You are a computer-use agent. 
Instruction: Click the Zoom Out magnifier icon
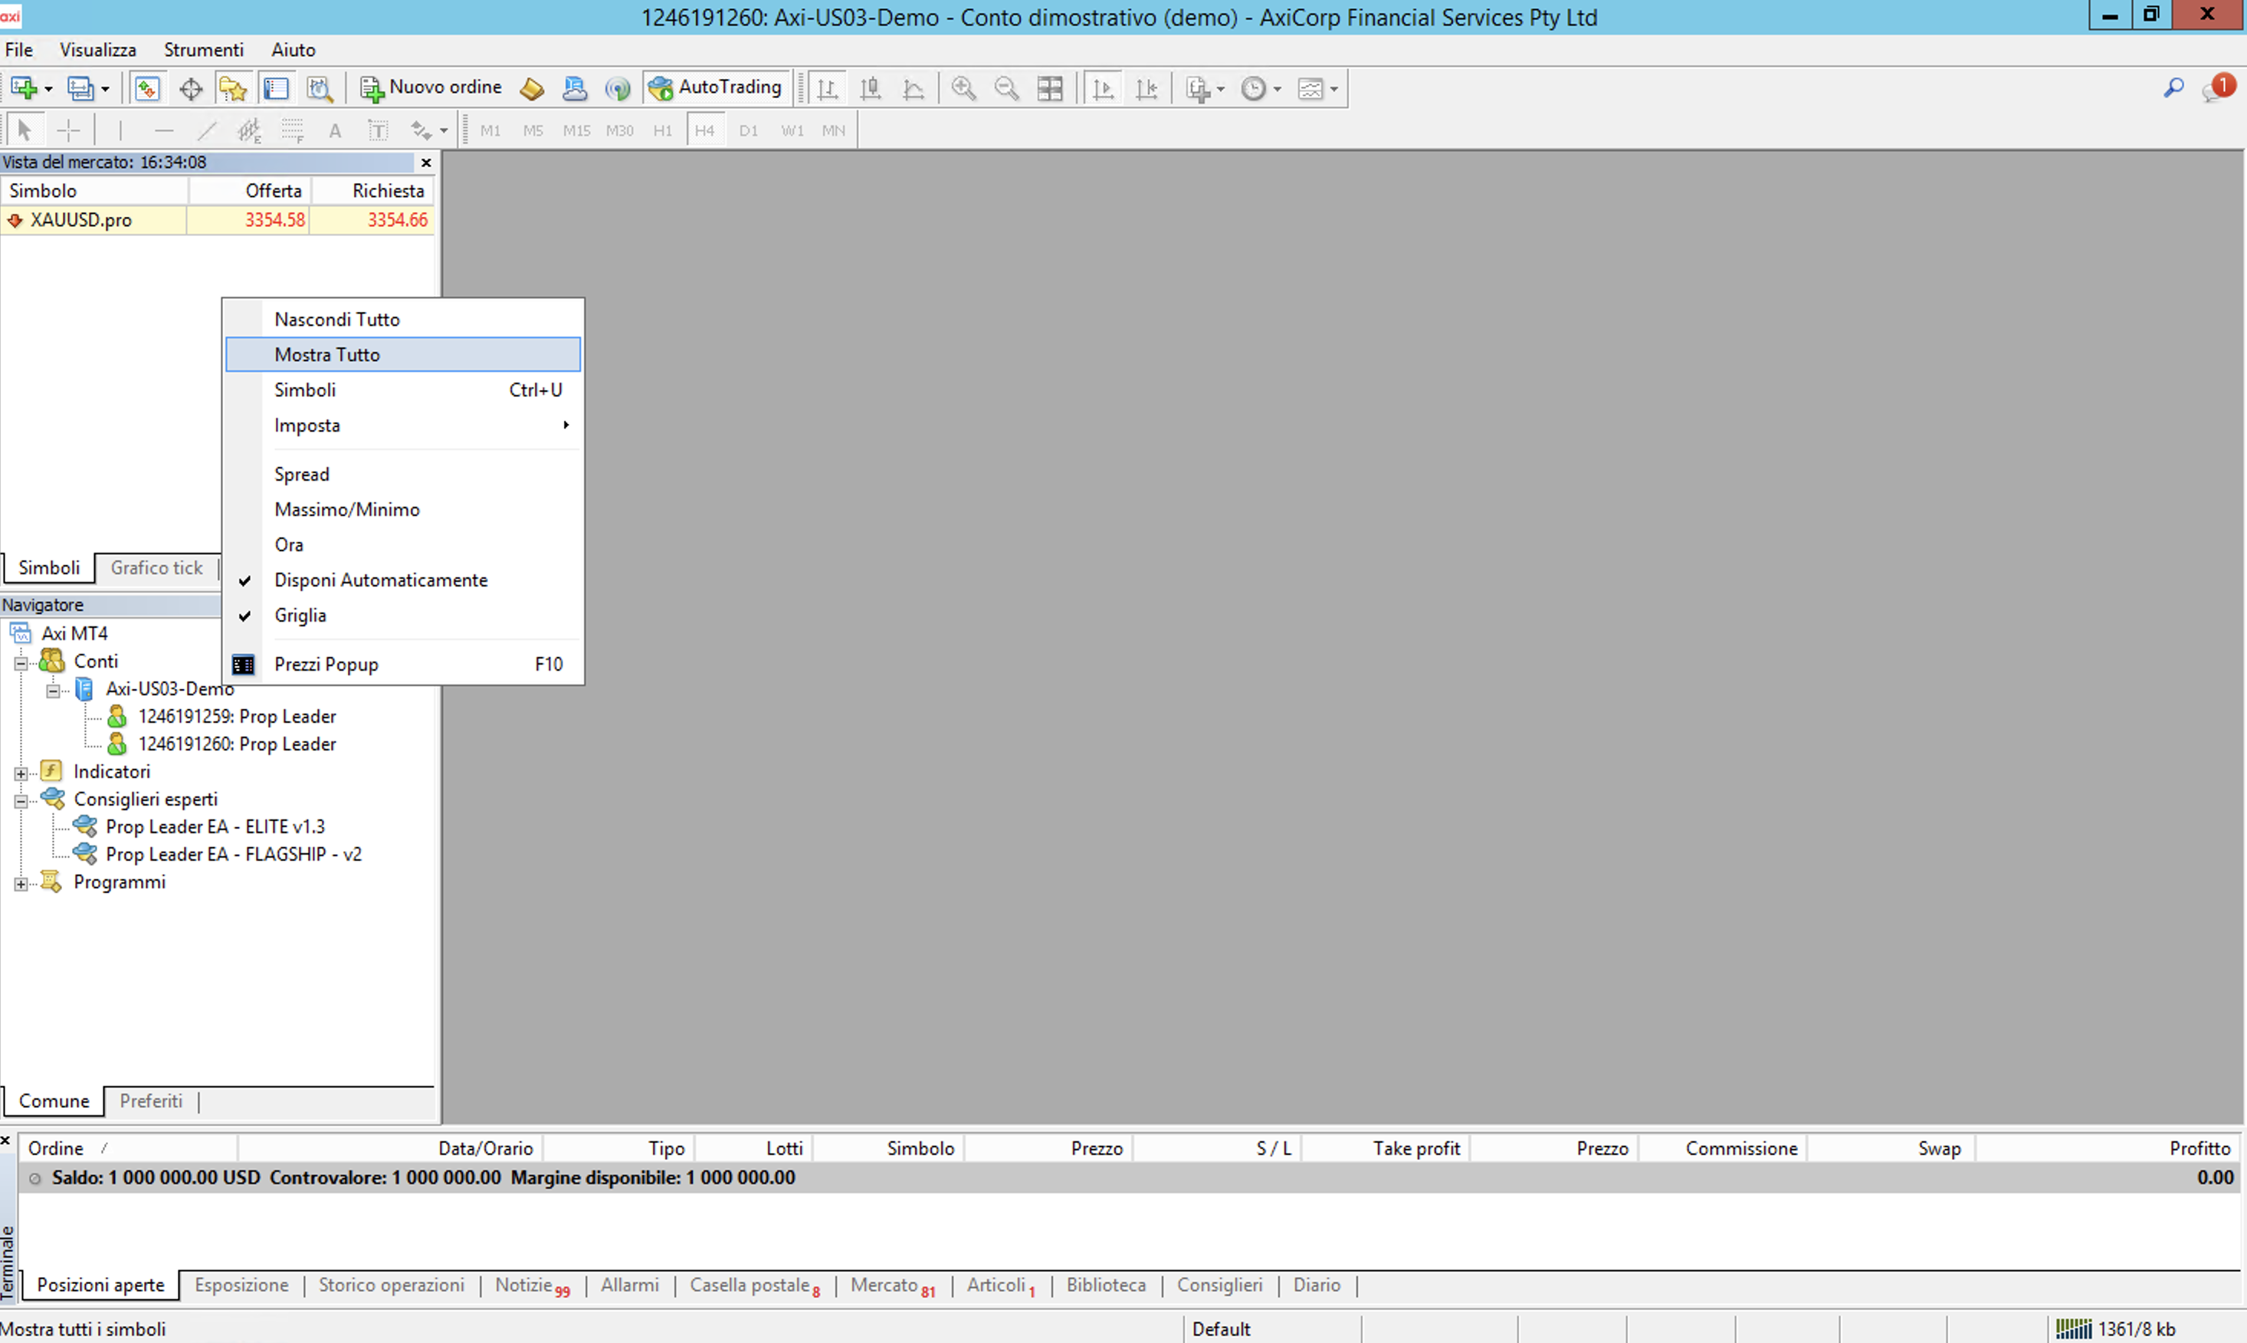tap(1006, 88)
